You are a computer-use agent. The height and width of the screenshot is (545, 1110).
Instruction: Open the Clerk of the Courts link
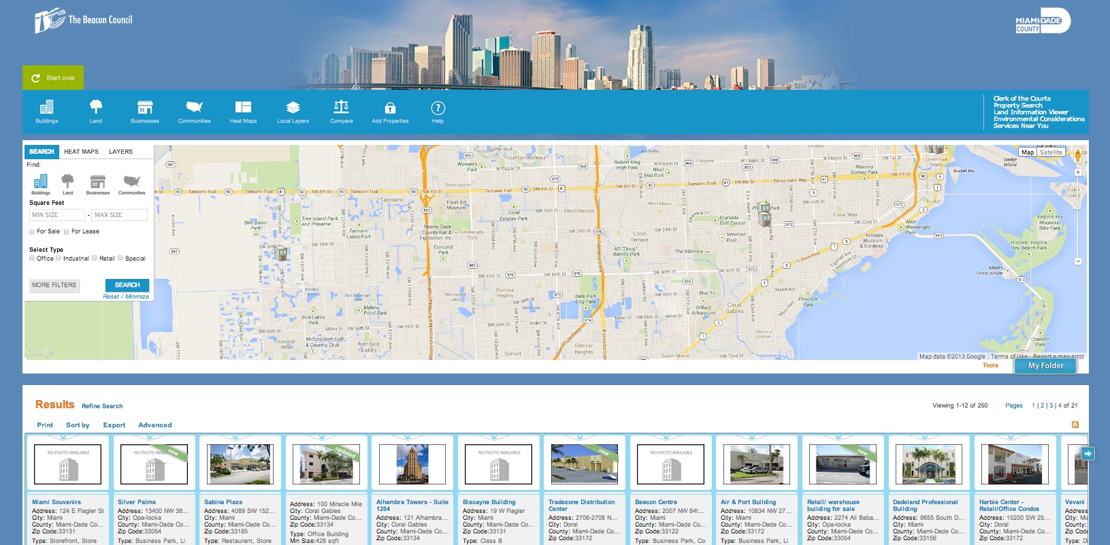point(1022,99)
